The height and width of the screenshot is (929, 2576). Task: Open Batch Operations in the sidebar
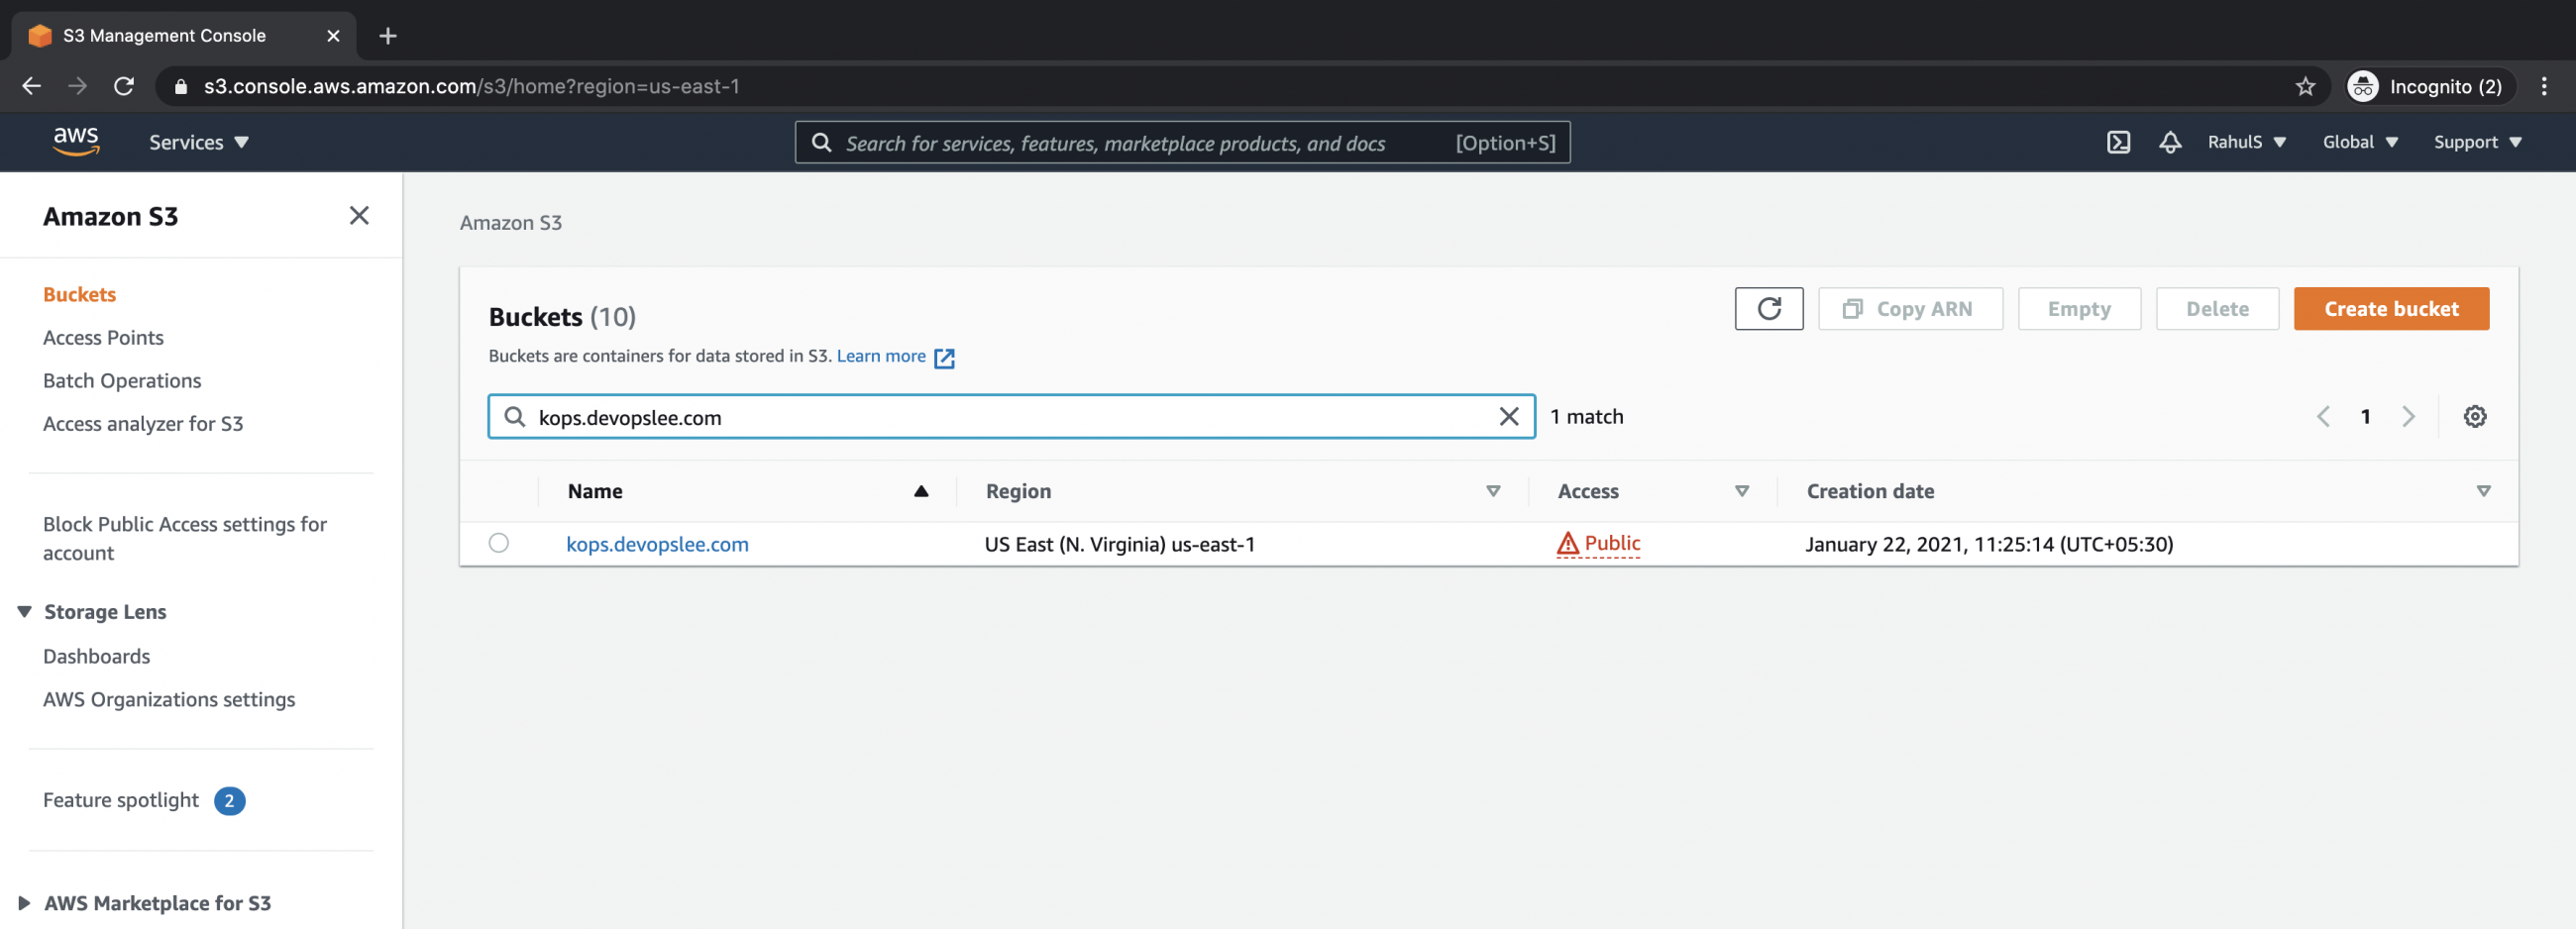coord(122,380)
